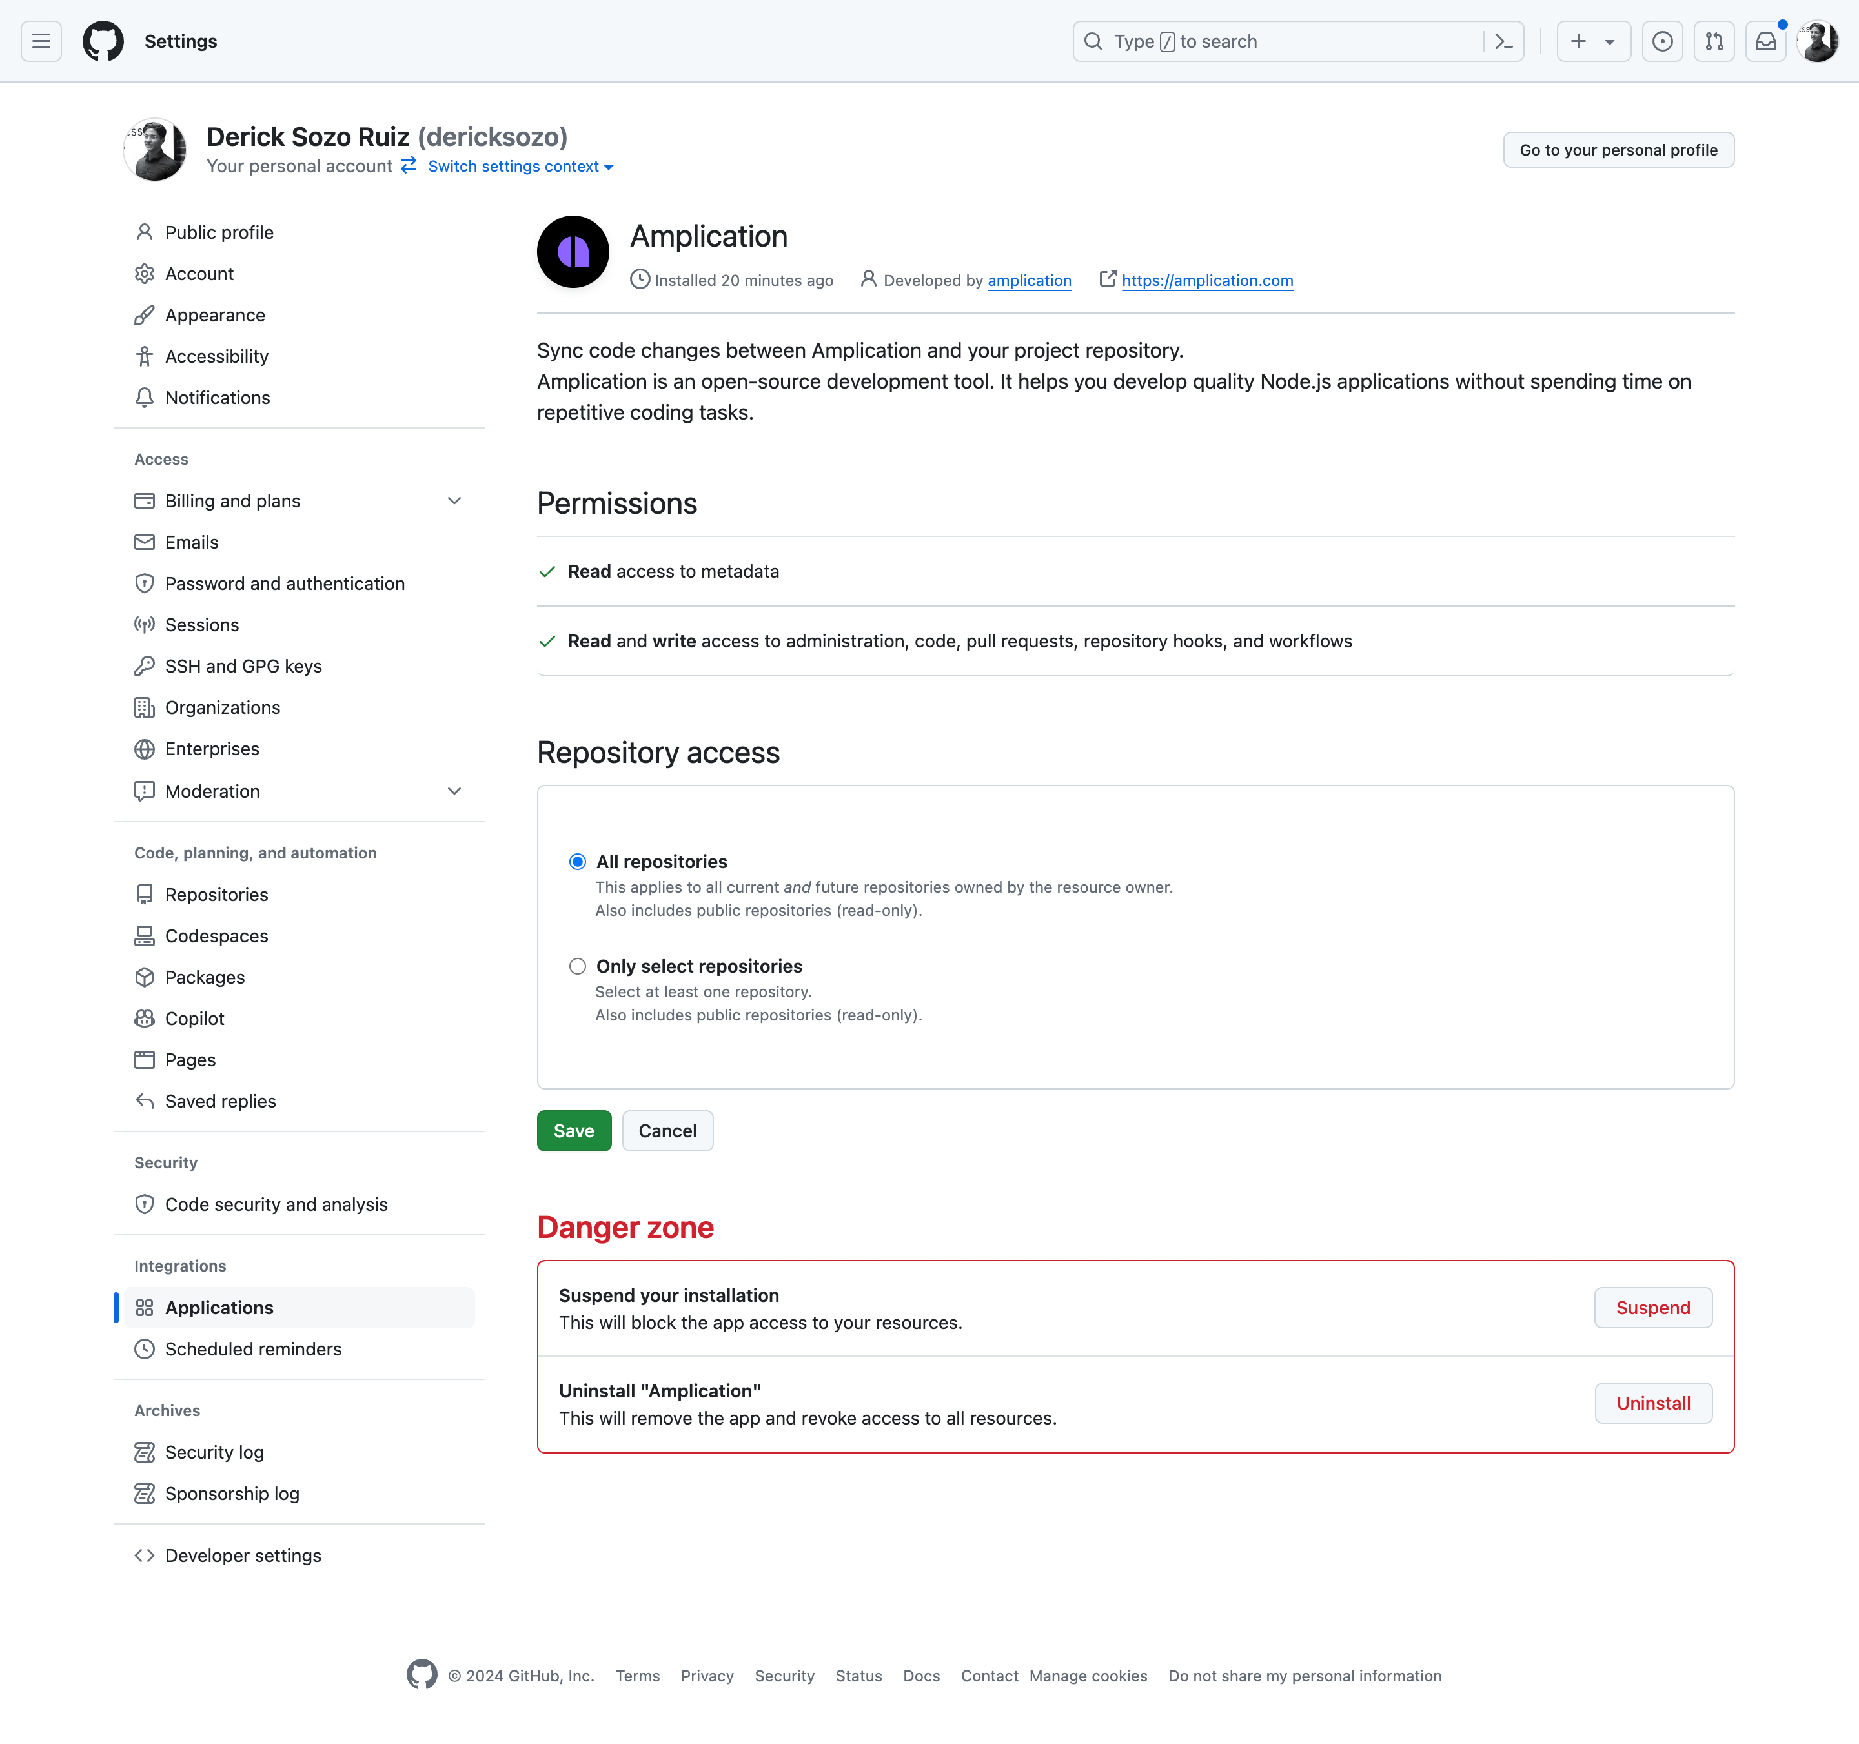
Task: Open Code security and analysis
Action: (300, 1204)
